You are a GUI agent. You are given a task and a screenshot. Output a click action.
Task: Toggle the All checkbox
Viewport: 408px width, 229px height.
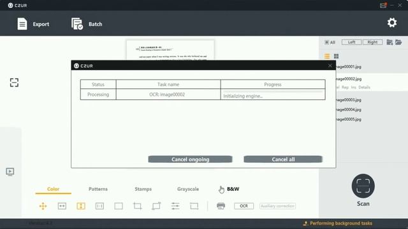click(327, 43)
